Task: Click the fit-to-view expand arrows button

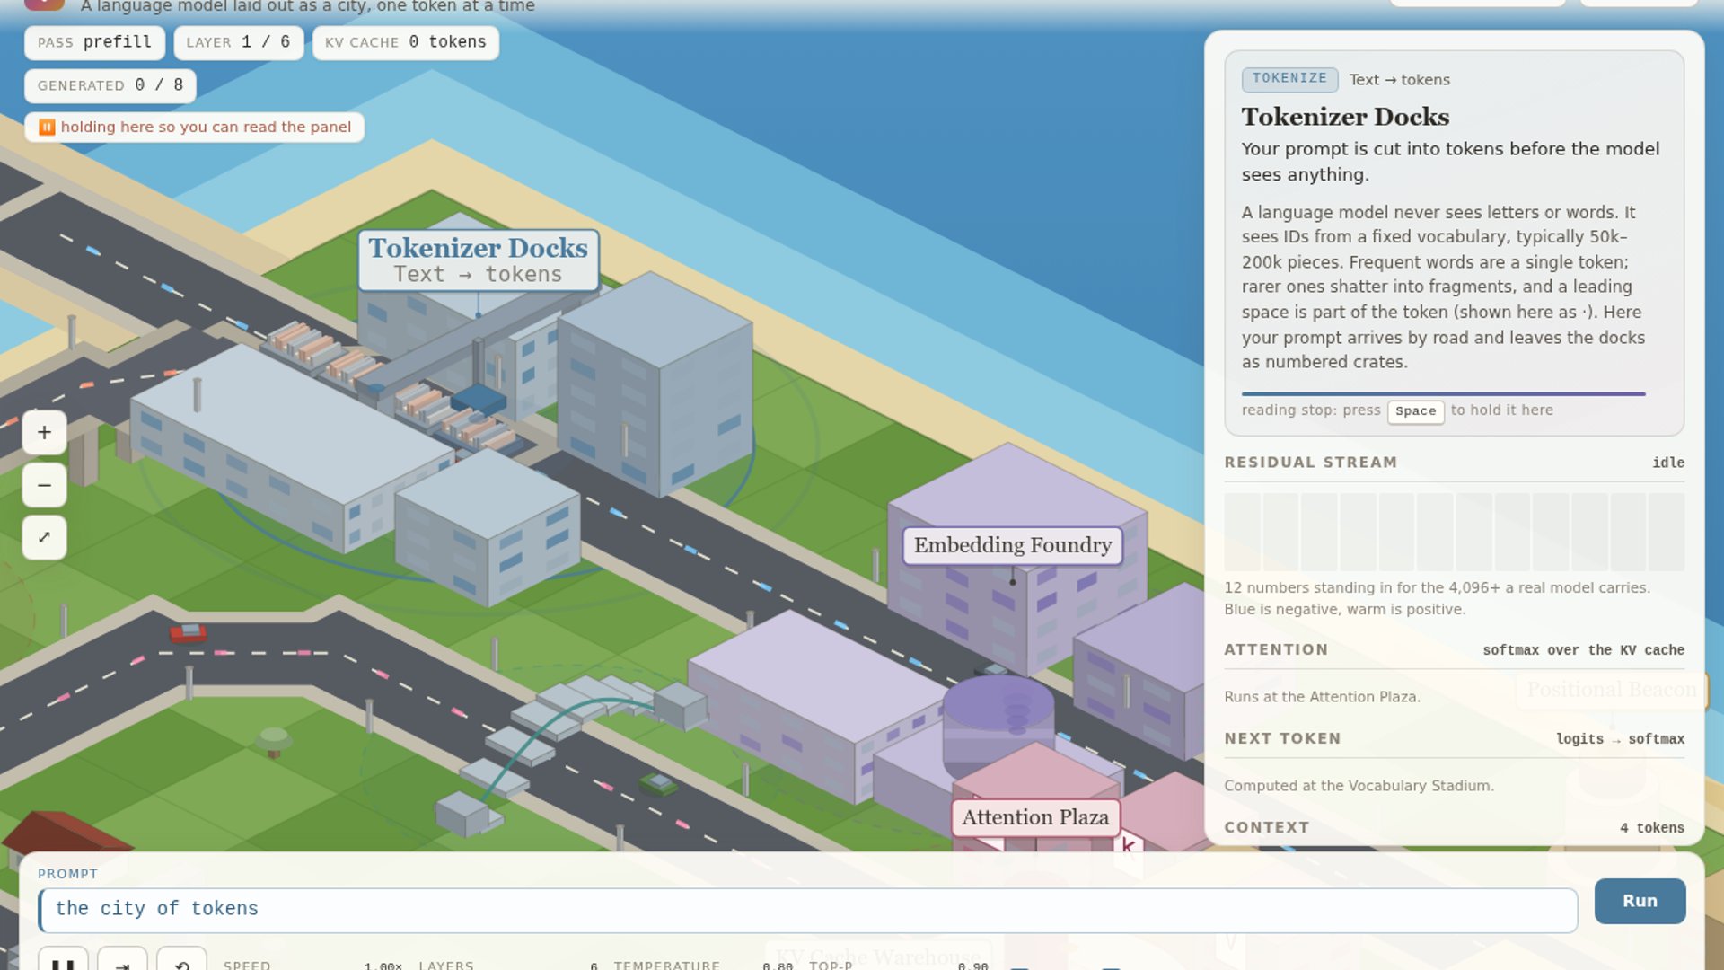Action: coord(44,537)
